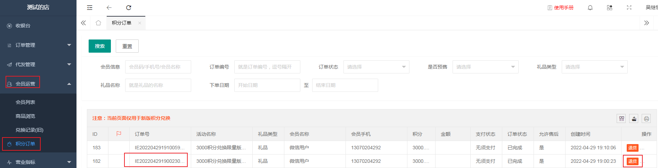Go to home tab icon
The height and width of the screenshot is (168, 658).
tap(98, 23)
